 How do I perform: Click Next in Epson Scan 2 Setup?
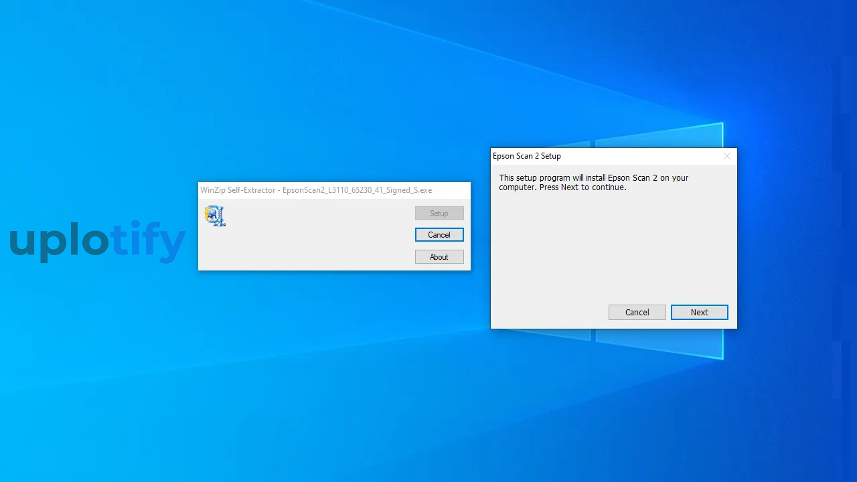coord(699,312)
